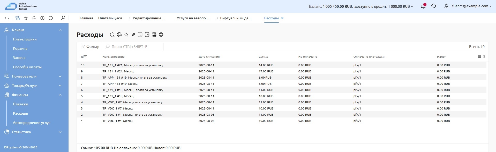The image size is (496, 152).
Task: Open notifications bell
Action: 423,6
